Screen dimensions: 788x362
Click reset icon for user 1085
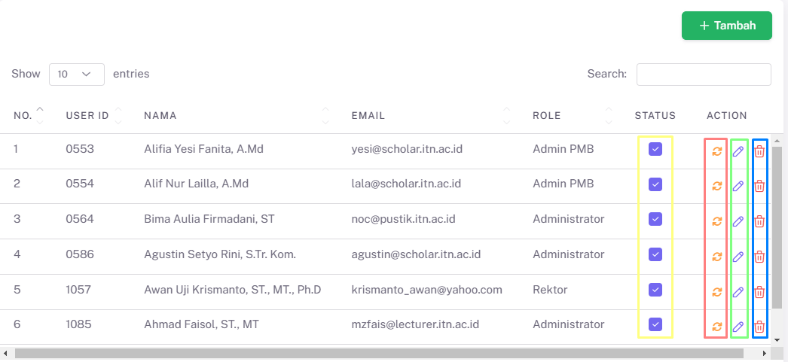click(717, 327)
